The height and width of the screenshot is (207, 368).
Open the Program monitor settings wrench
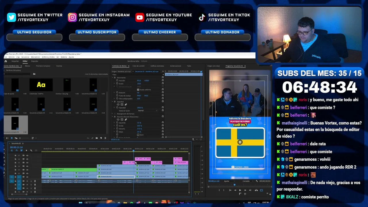257,181
